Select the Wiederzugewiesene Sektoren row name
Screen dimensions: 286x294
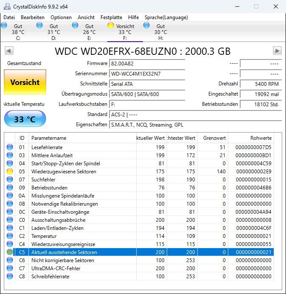click(64, 171)
